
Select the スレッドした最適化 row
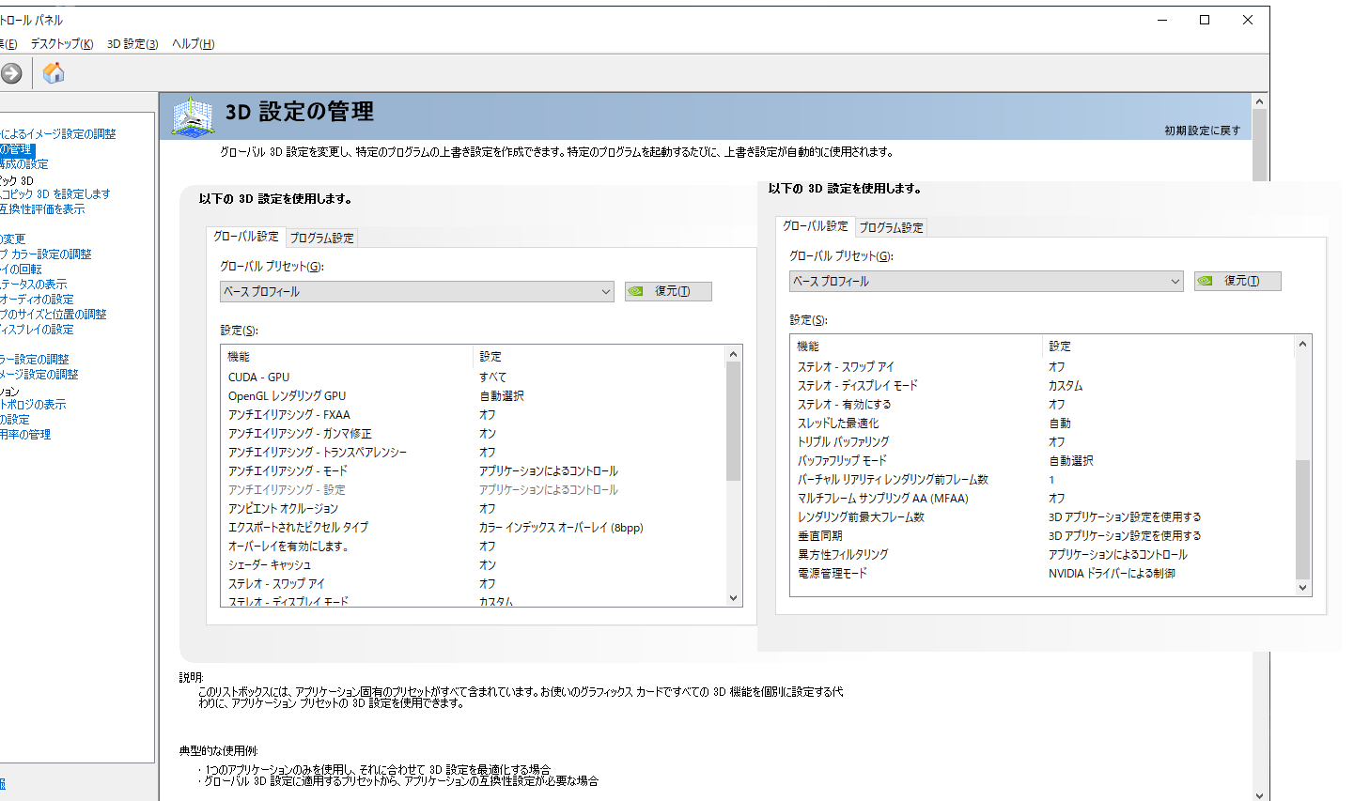(1043, 424)
